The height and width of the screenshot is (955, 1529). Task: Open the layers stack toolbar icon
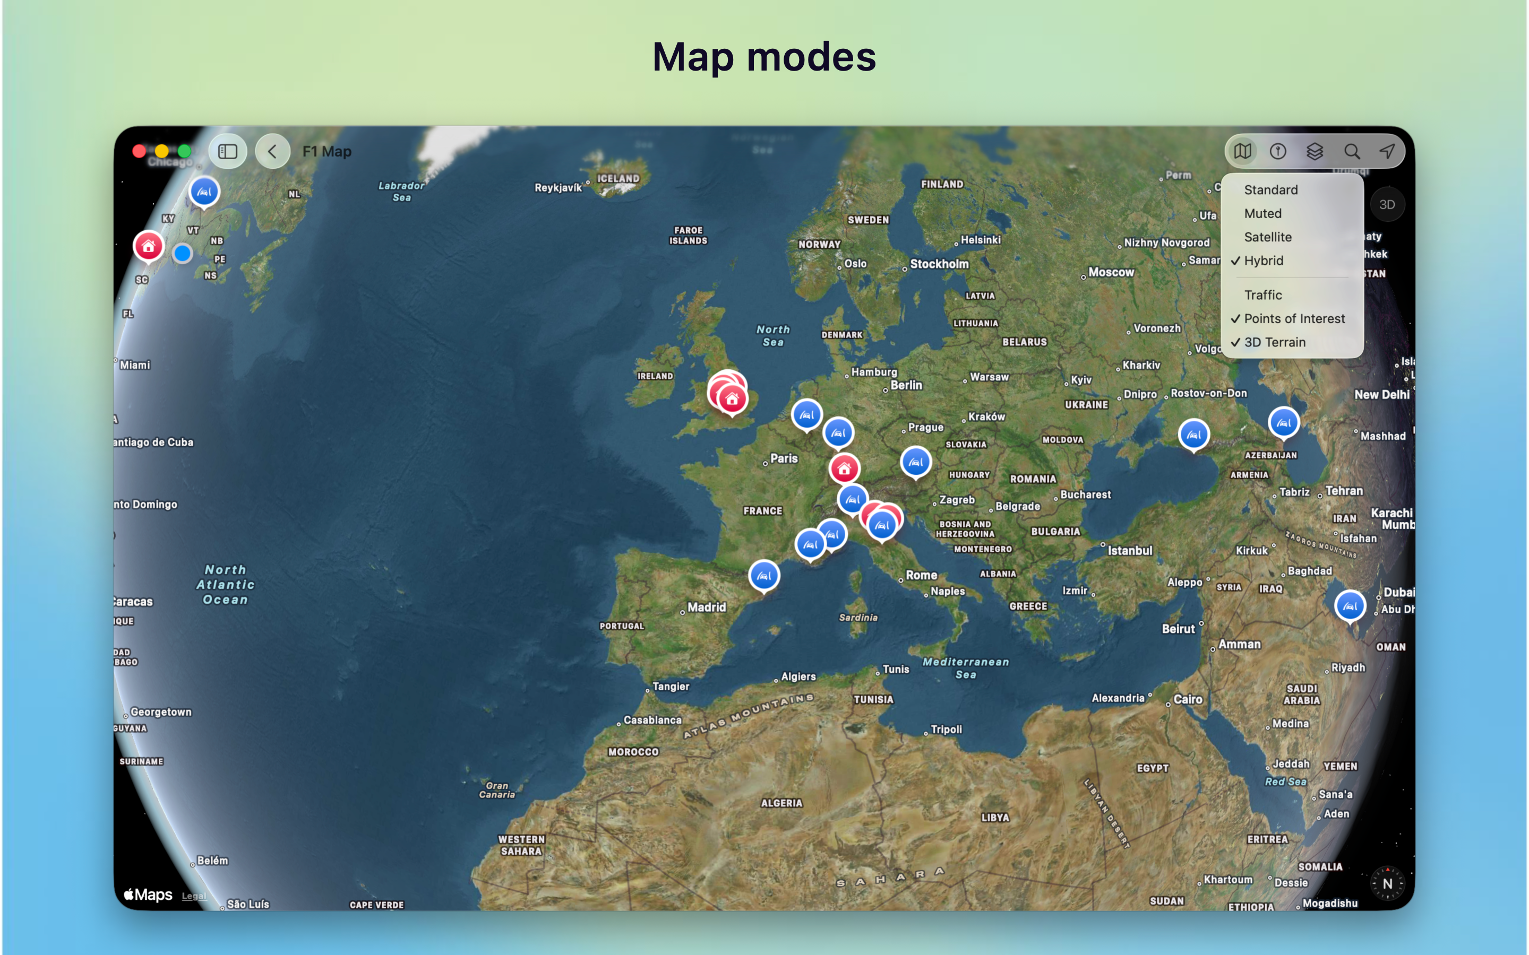click(1314, 152)
